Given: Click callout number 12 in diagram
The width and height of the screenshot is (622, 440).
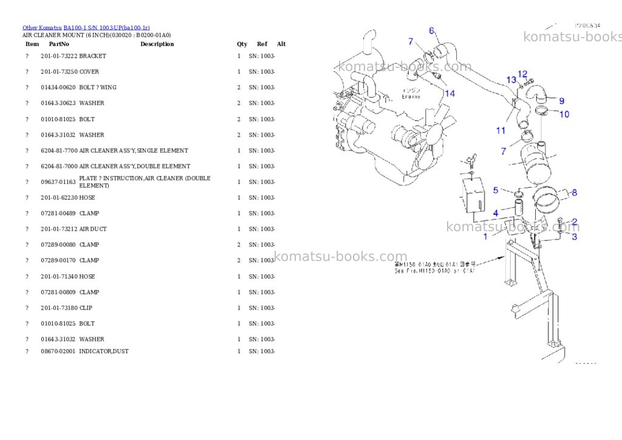Looking at the screenshot, I should tap(522, 74).
